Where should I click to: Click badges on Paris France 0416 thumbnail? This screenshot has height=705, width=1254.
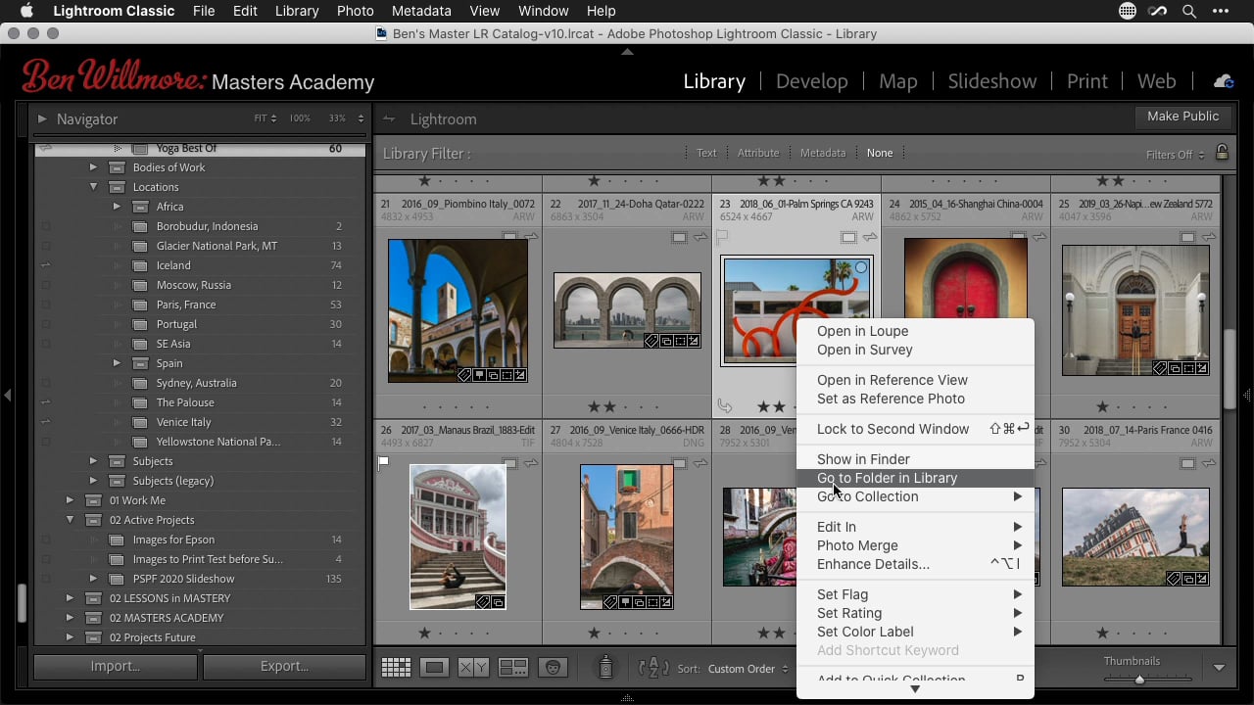click(x=1186, y=579)
